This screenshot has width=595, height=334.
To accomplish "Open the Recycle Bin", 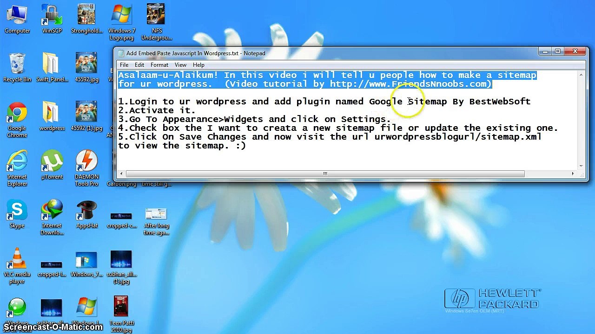I will coord(17,68).
